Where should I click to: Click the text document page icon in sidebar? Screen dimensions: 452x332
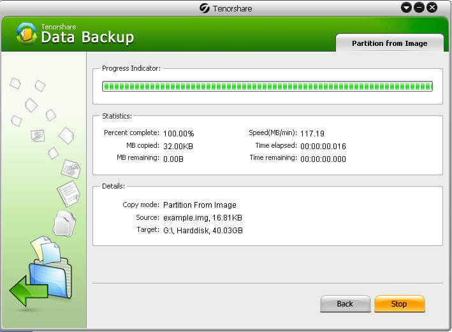point(68,192)
